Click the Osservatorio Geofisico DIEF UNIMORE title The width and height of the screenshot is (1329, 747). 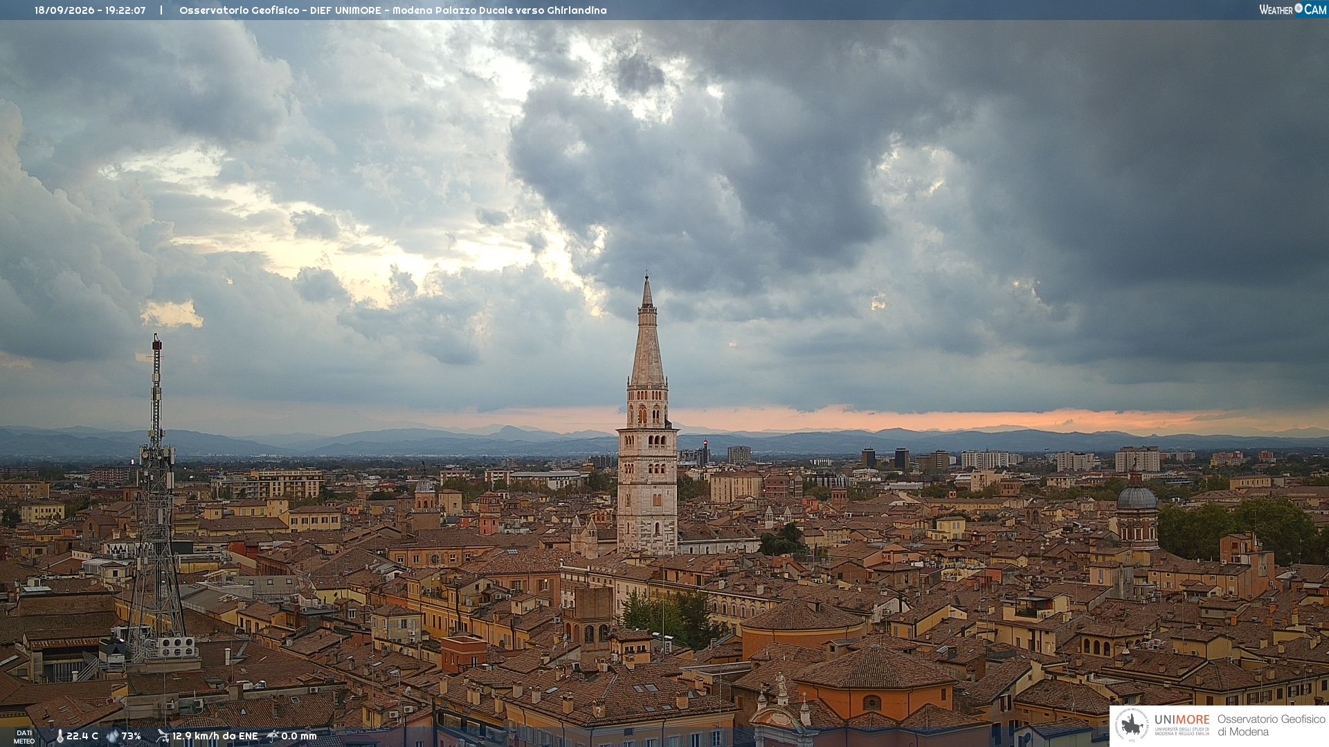392,10
